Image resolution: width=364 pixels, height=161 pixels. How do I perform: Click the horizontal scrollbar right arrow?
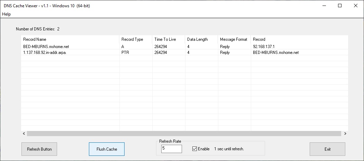(345, 133)
